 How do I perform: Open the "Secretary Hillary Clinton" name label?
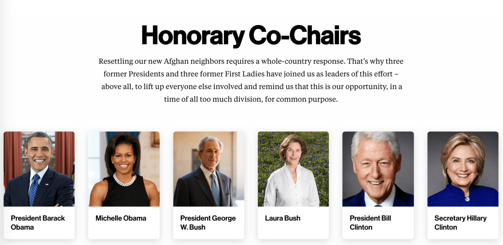460,222
